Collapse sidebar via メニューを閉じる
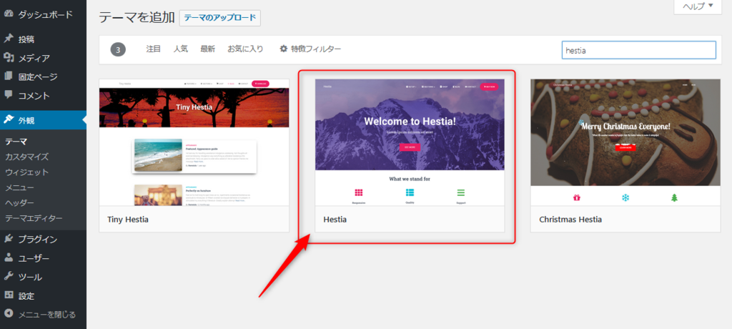This screenshot has width=732, height=329. coord(43,315)
